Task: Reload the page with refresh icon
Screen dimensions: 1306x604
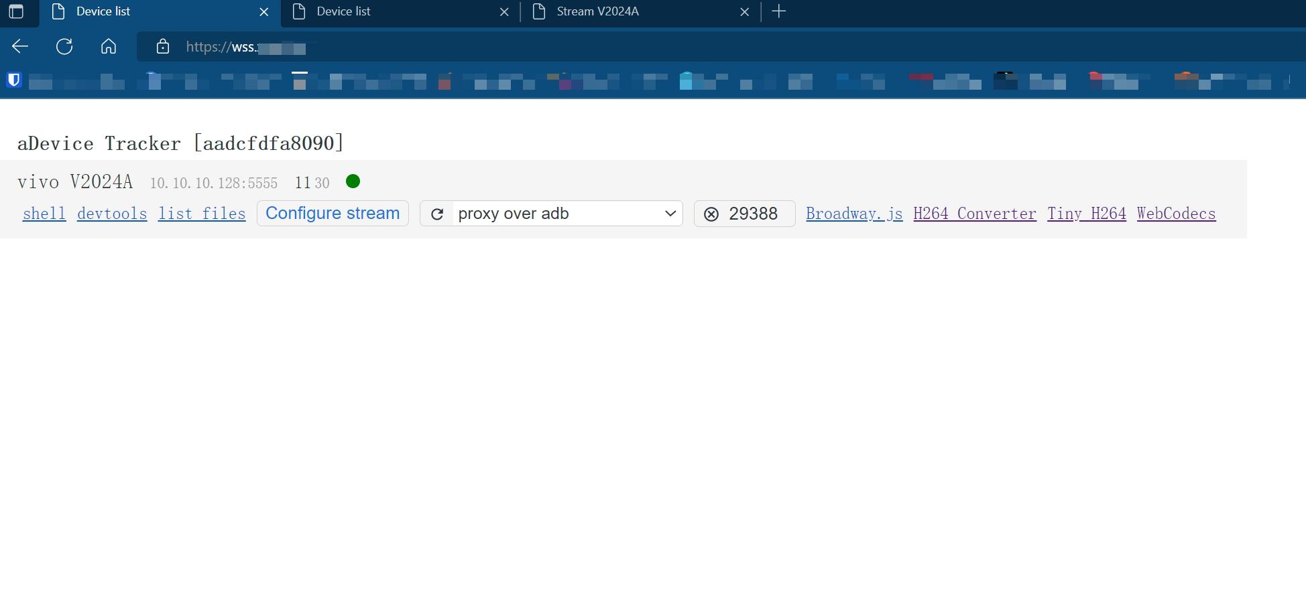Action: [x=64, y=46]
